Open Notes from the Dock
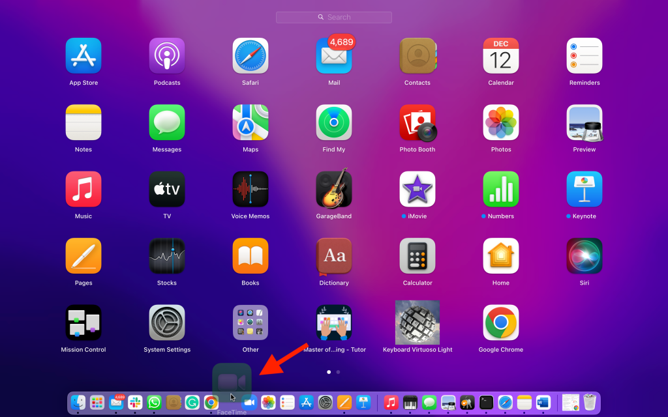Image resolution: width=668 pixels, height=417 pixels. pyautogui.click(x=524, y=402)
